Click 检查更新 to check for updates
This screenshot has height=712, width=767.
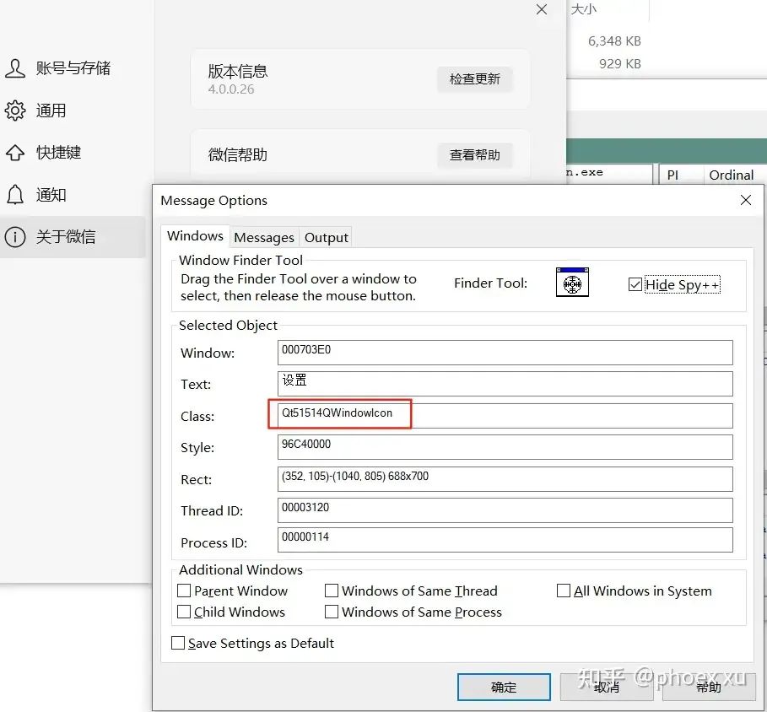[x=474, y=79]
